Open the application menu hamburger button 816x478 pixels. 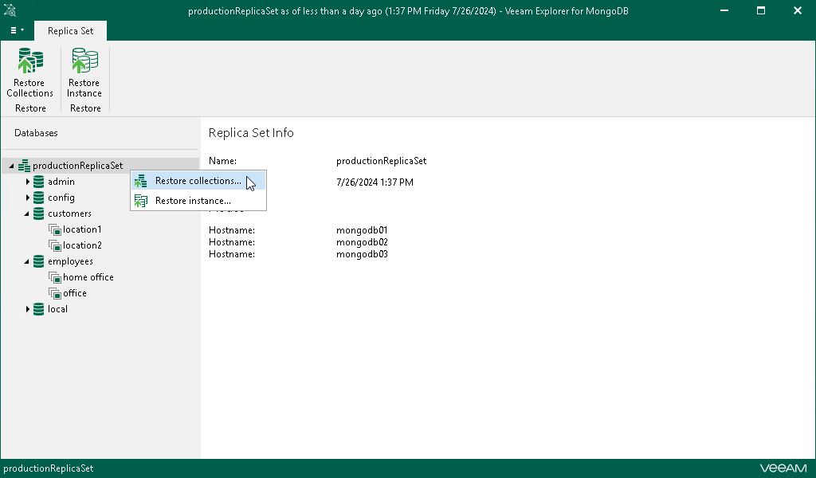point(18,30)
